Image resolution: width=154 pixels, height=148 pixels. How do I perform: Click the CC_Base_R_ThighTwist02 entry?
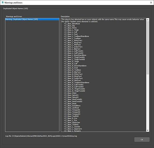pyautogui.click(x=74, y=91)
